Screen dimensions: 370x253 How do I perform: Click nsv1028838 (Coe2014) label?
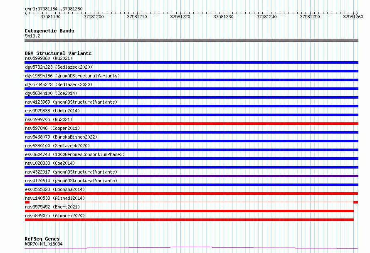(x=50, y=163)
